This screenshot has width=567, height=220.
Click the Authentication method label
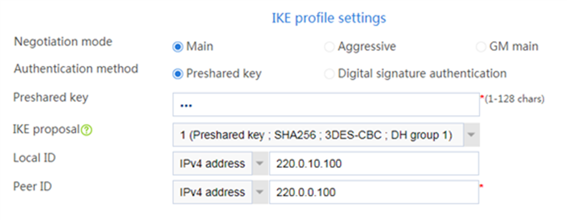(76, 69)
